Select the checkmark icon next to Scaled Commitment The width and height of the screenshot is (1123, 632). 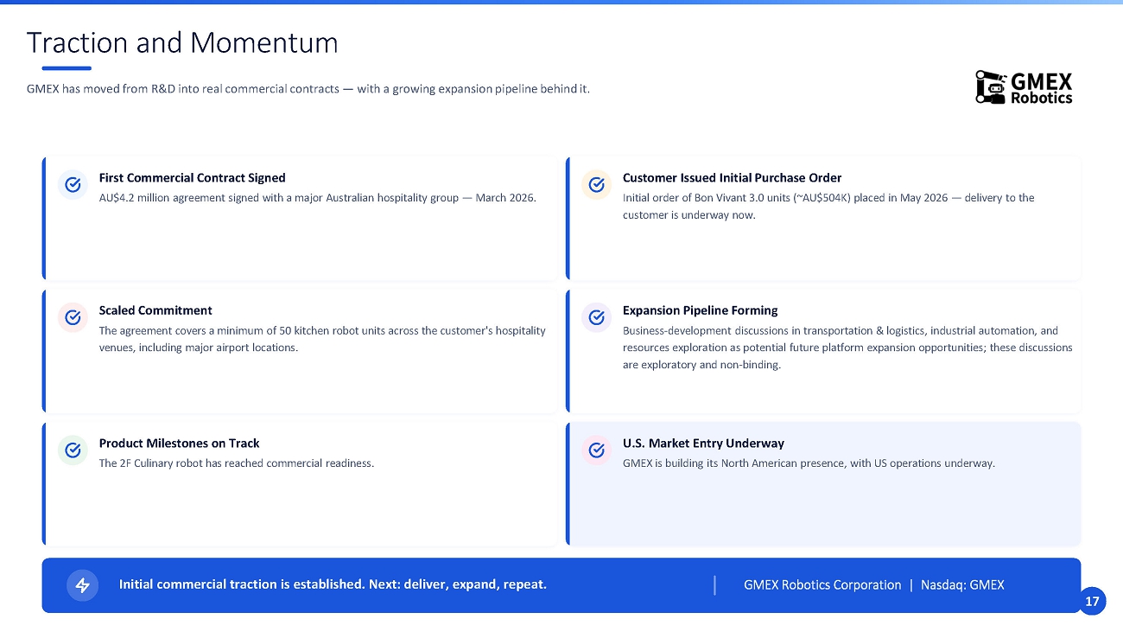[x=73, y=317]
